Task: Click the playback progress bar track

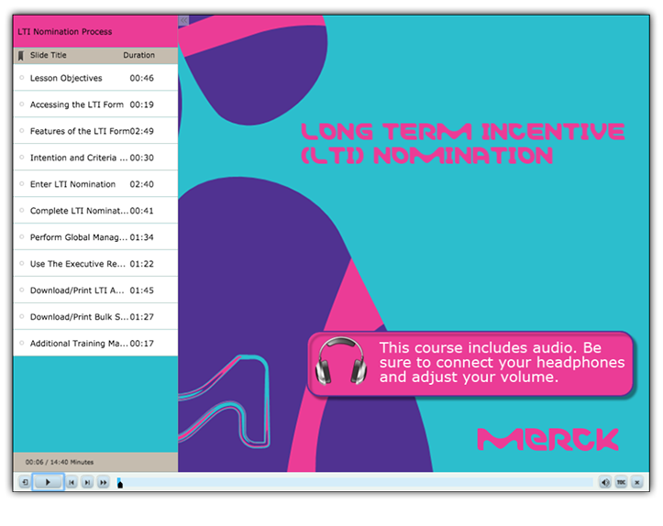Action: tap(358, 482)
